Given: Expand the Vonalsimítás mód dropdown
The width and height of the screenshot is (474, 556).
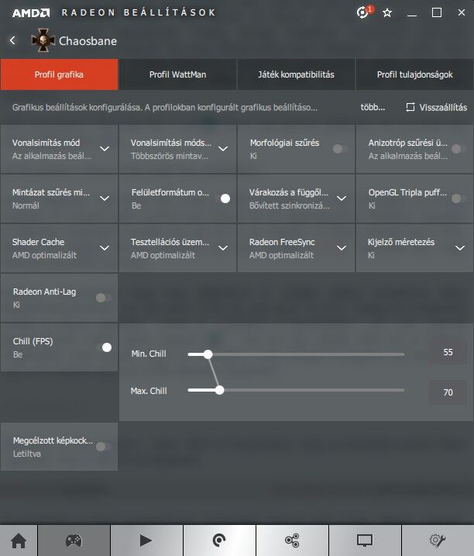Looking at the screenshot, I should (x=105, y=149).
